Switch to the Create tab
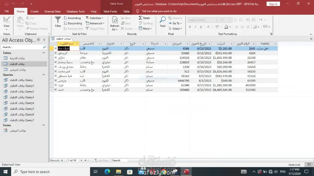 (34, 11)
